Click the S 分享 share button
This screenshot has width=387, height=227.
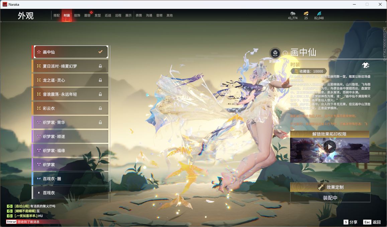point(351,222)
